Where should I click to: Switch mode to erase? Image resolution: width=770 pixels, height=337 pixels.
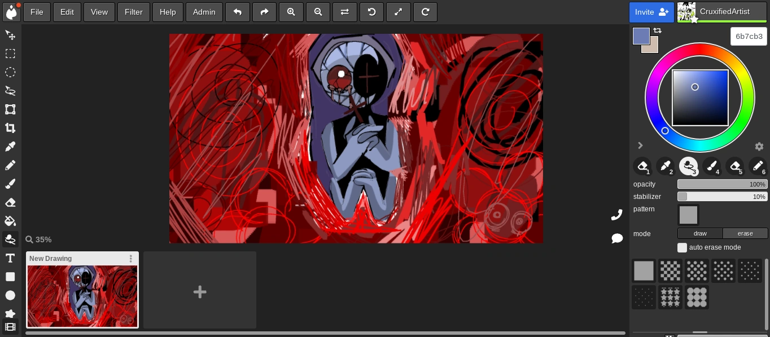tap(745, 233)
